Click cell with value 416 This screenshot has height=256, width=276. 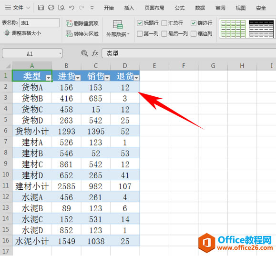pyautogui.click(x=66, y=98)
